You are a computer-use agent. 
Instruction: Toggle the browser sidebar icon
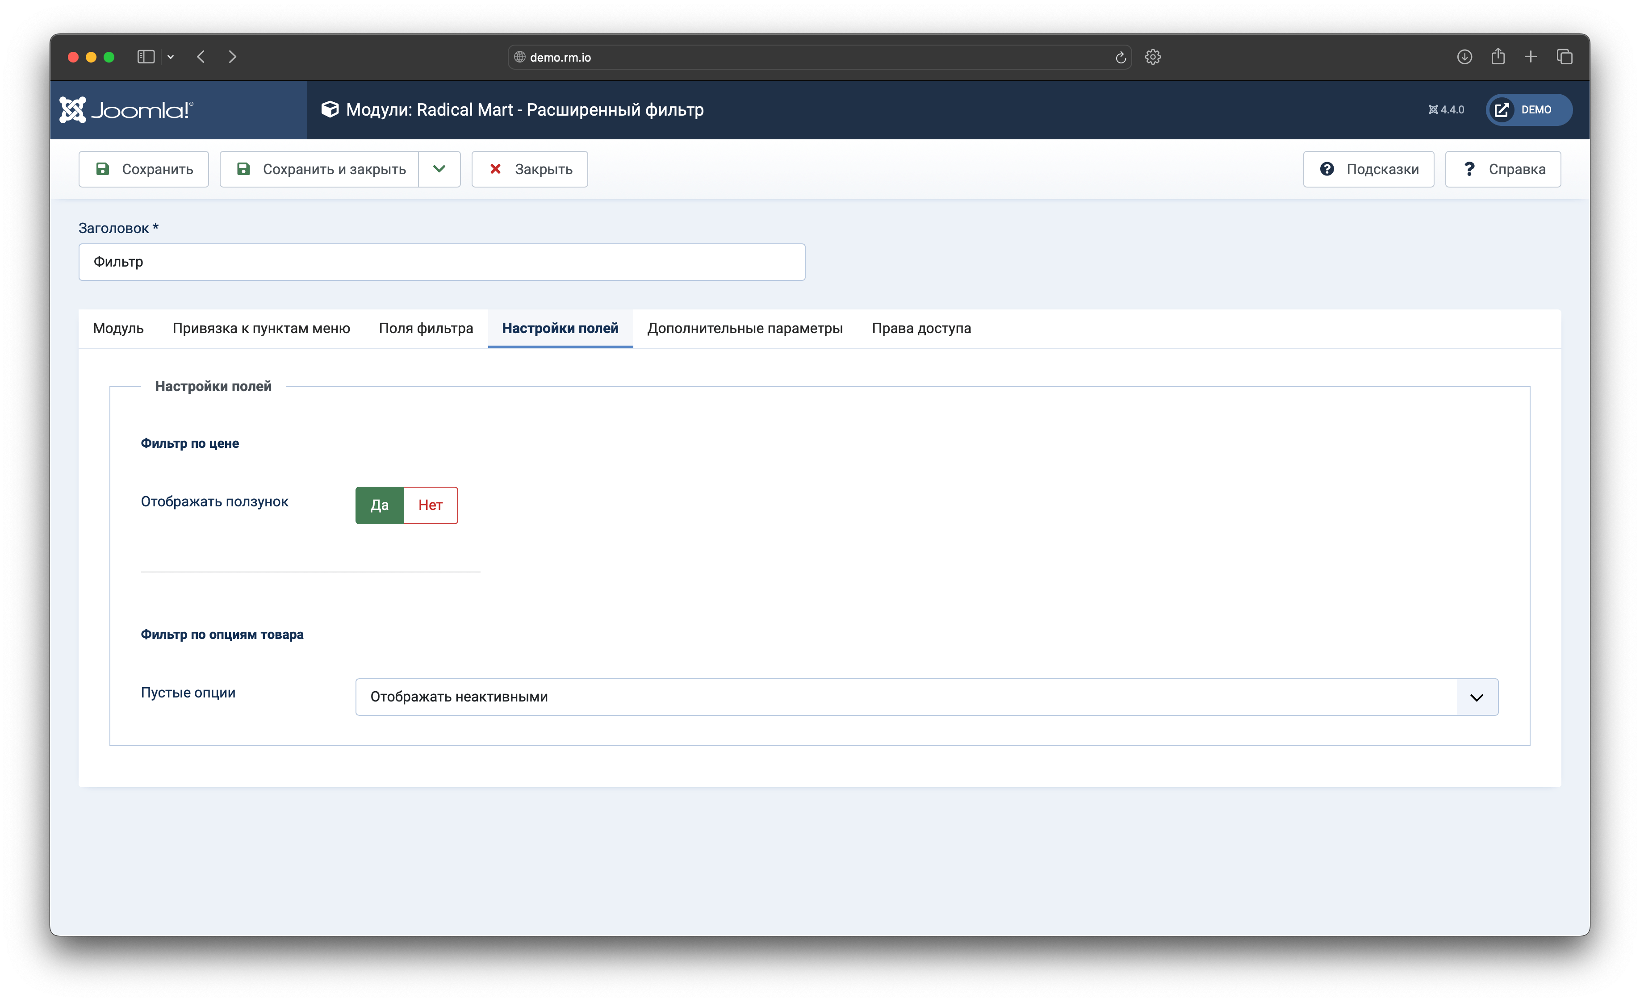[146, 57]
